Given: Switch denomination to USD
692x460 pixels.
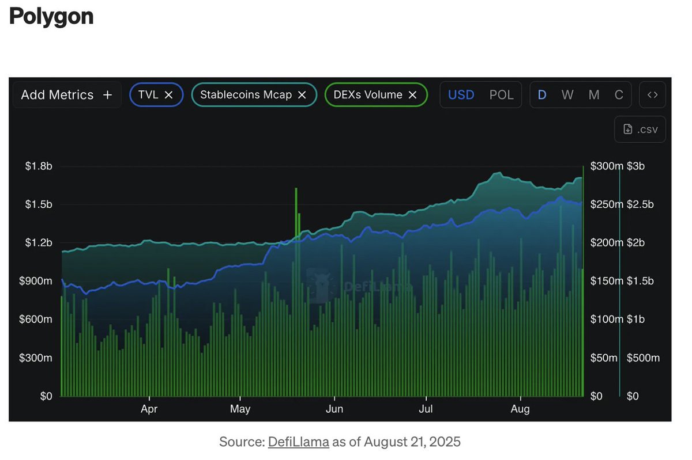Looking at the screenshot, I should [x=461, y=95].
